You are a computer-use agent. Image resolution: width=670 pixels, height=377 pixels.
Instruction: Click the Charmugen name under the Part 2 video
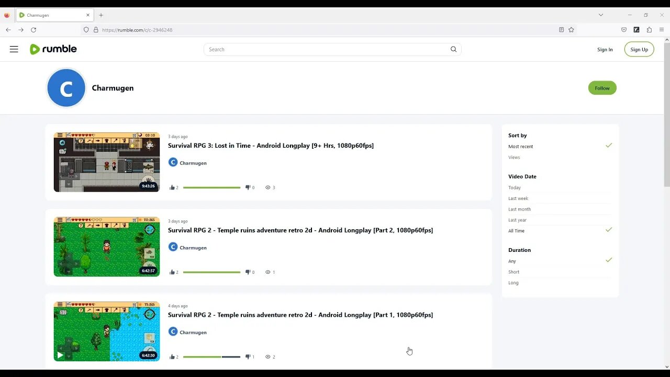click(x=193, y=248)
